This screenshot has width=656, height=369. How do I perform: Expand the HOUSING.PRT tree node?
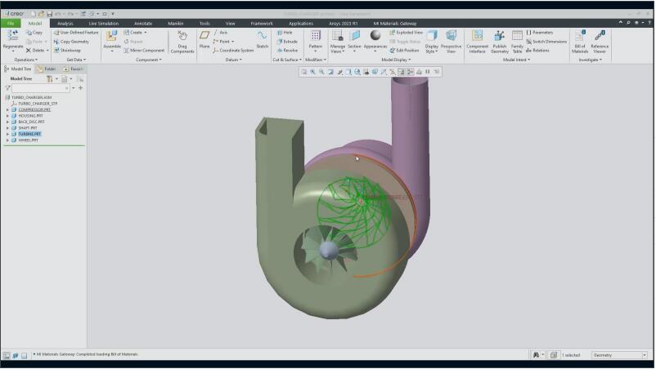[7, 116]
